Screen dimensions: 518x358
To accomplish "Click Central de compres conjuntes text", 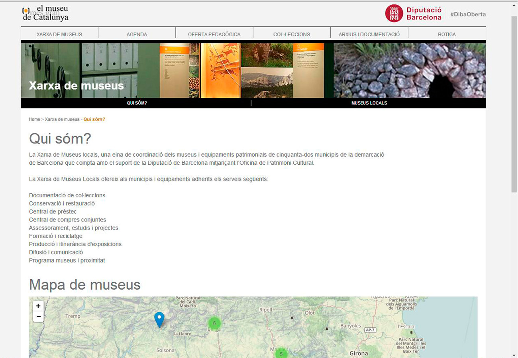I will [x=68, y=220].
